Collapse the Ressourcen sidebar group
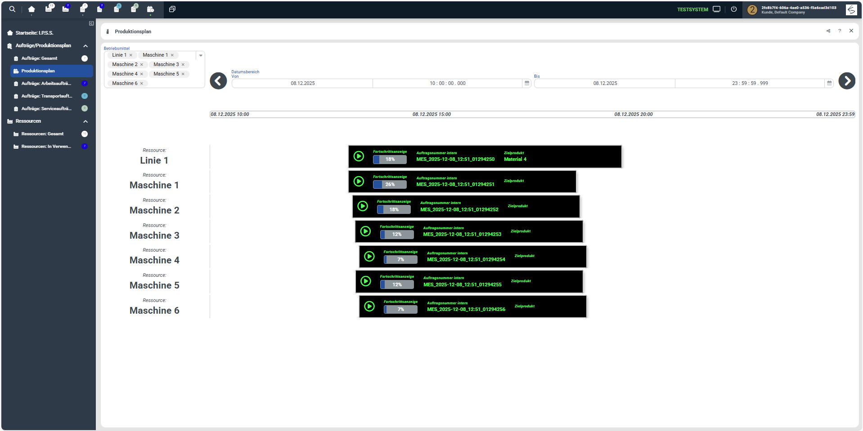This screenshot has height=431, width=863. click(x=85, y=121)
